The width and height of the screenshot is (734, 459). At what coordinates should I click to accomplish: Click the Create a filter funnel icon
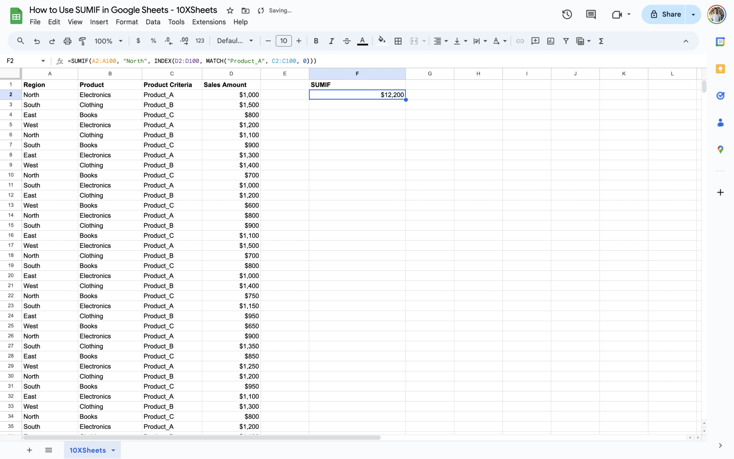566,41
